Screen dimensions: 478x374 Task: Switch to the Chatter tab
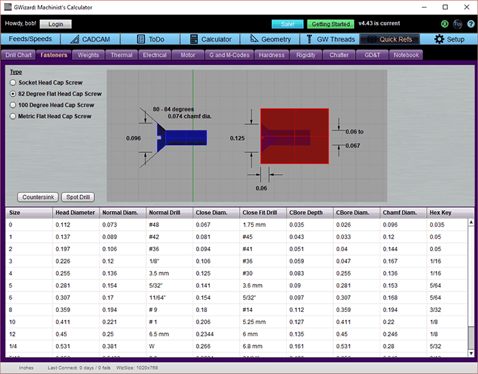point(339,55)
